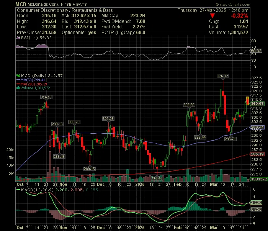Click the MACD(12,26,9) label text
Image resolution: width=268 pixels, height=231 pixels.
(x=37, y=190)
